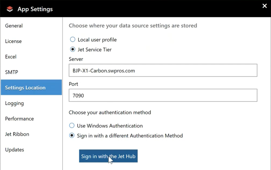Click the 'Choose where your data source settings are stored' heading
Screen dimensions: 271x170
click(133, 26)
